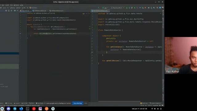Screen dimensions: 197x111
Task: Click getAllMovies function name in right editor
Action: (112, 61)
